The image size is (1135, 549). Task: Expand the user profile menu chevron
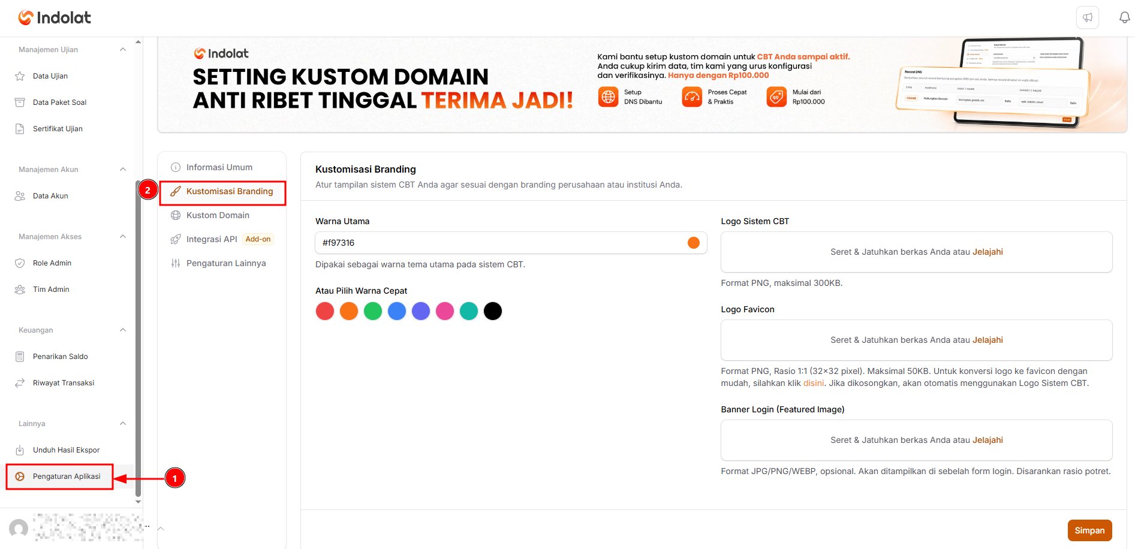161,529
